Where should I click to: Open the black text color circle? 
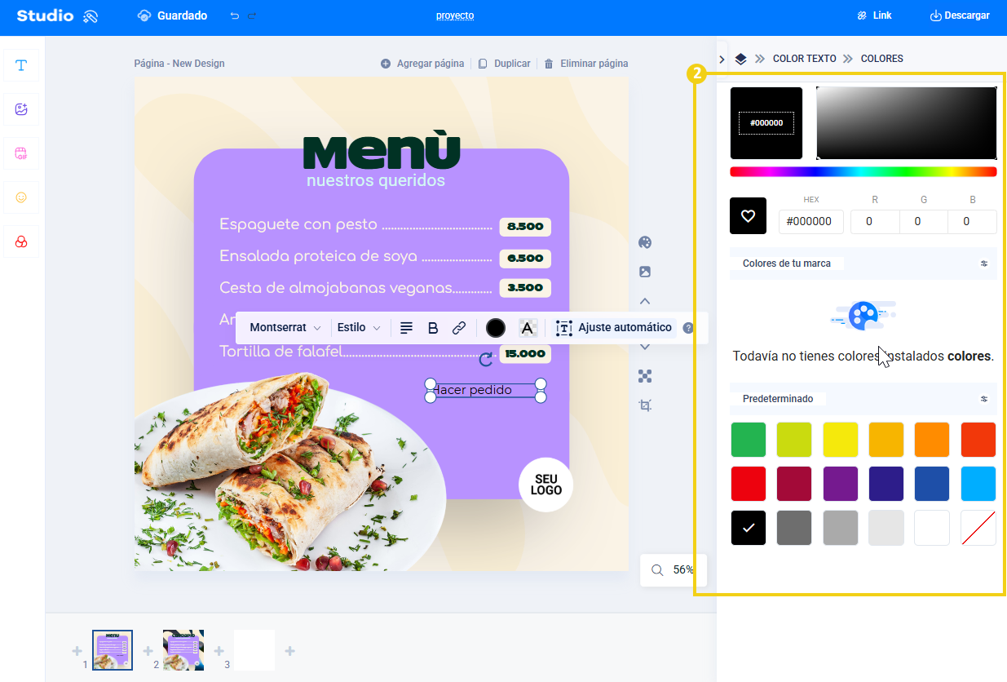[496, 328]
